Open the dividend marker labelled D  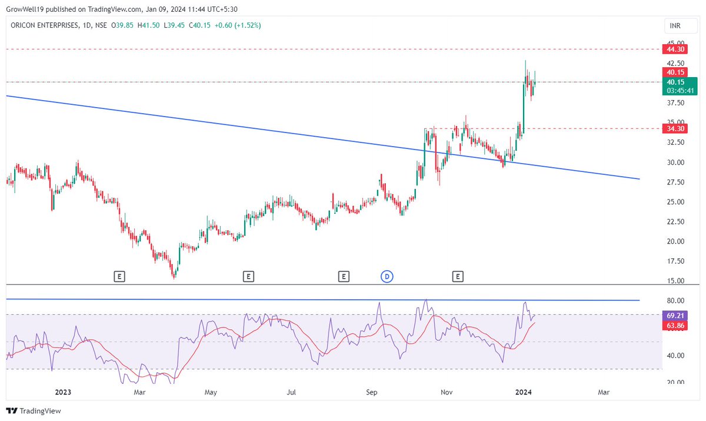(x=387, y=276)
